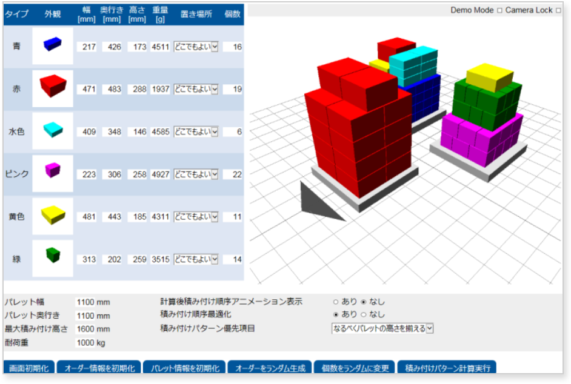
Task: Click the 画面初期化 button
Action: pyautogui.click(x=29, y=368)
